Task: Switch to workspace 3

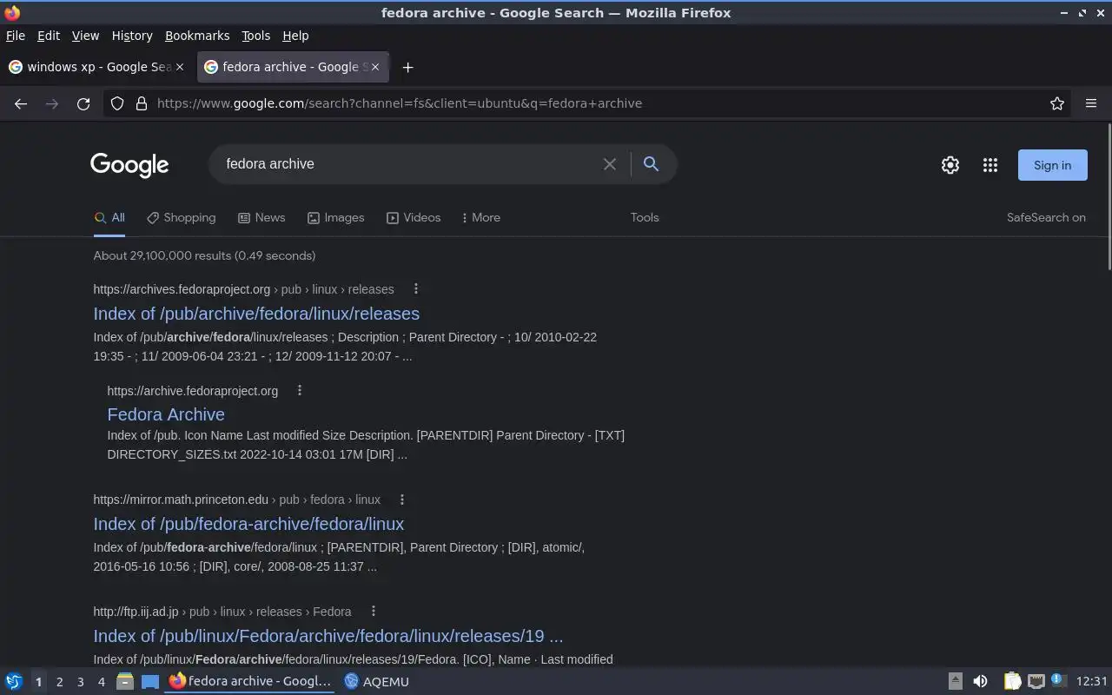Action: click(80, 682)
